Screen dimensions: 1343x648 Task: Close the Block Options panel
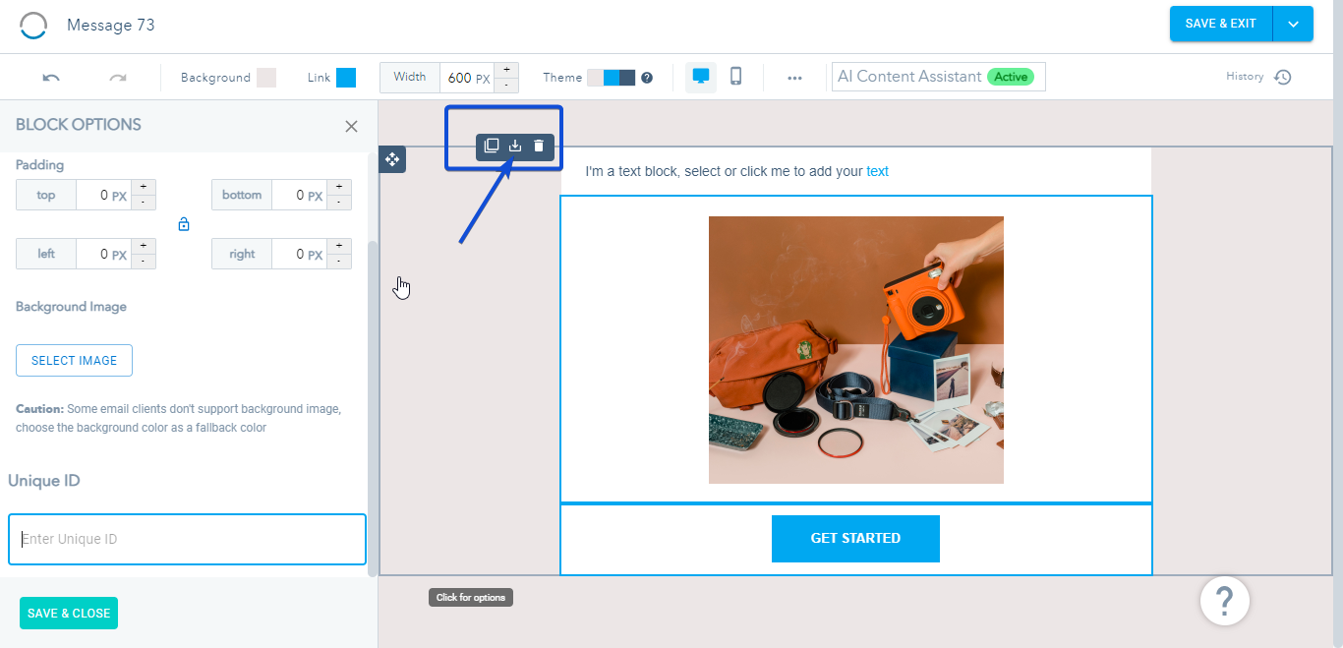351,126
